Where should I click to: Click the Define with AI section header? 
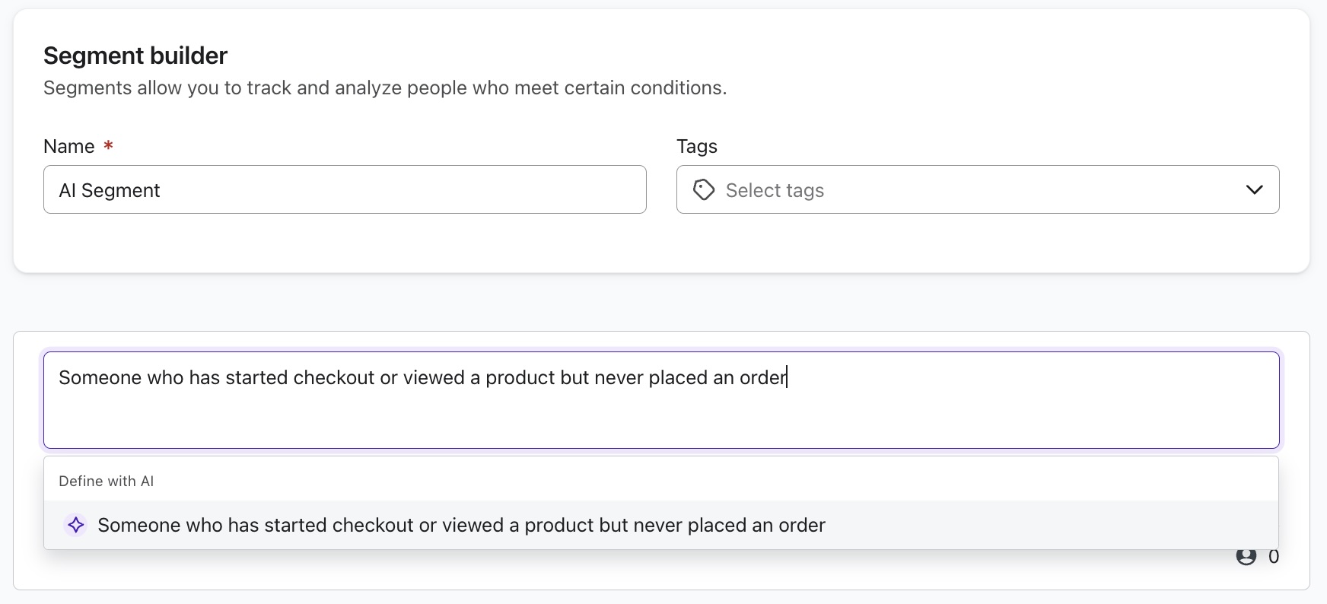tap(107, 481)
